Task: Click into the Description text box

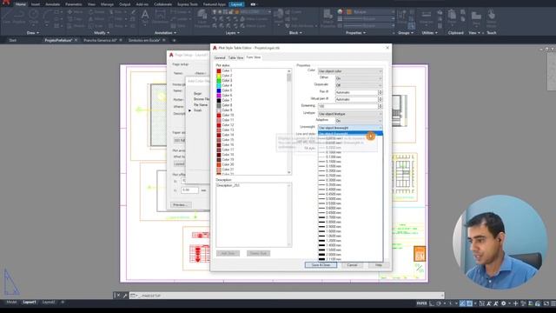Action: [x=254, y=215]
